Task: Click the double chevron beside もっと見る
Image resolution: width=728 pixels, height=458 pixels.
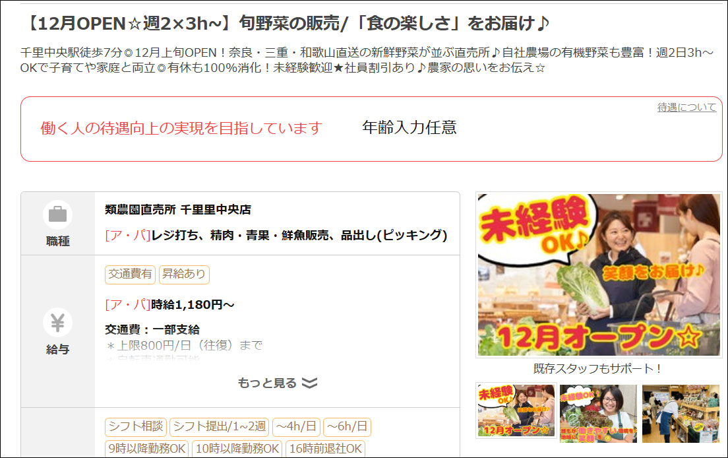Action: (x=309, y=383)
